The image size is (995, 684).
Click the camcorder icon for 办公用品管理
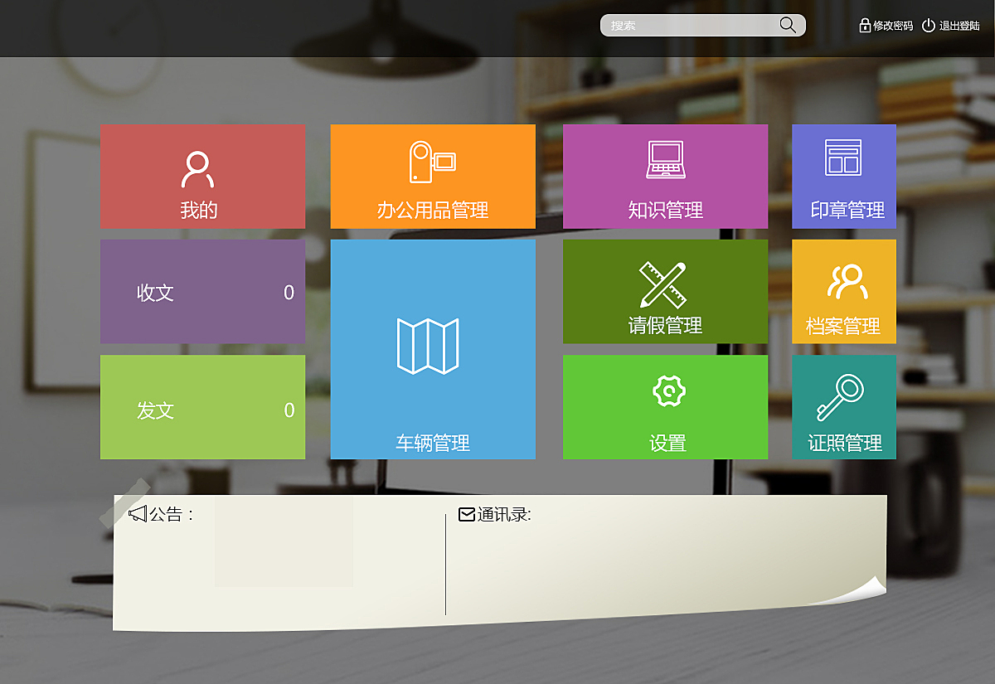pyautogui.click(x=432, y=162)
